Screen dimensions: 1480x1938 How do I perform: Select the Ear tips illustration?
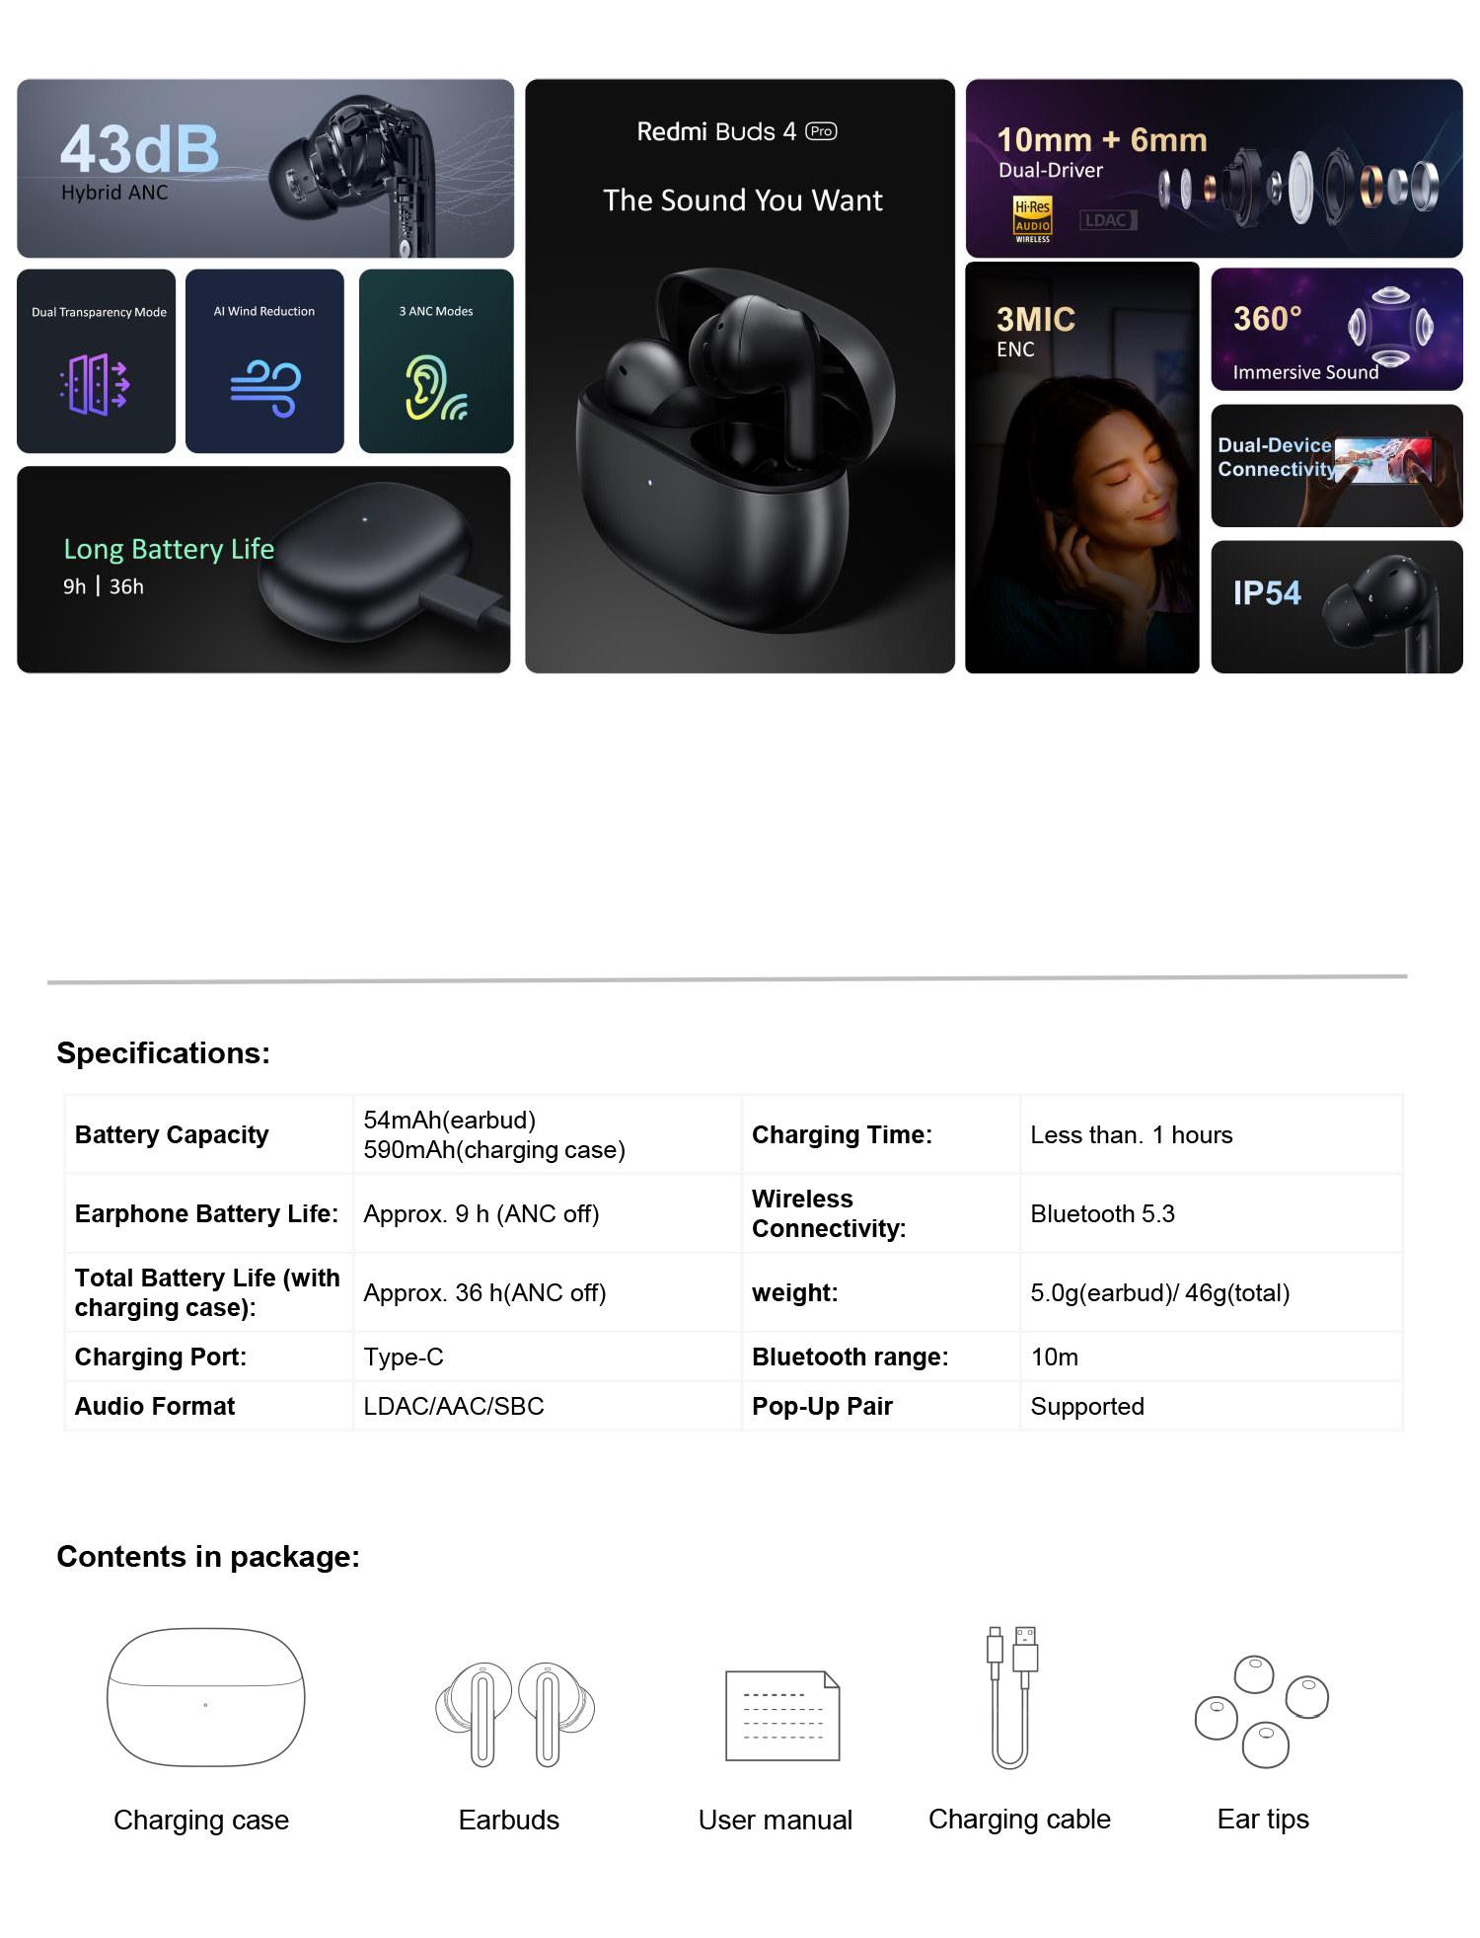click(x=1261, y=1711)
